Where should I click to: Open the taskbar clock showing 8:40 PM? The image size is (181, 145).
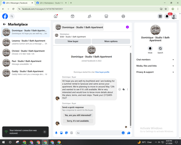pos(169,142)
